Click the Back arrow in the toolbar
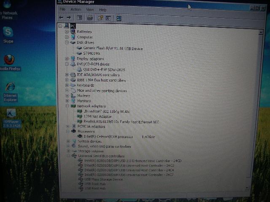Screen dimensions: 270x202 [62, 18]
